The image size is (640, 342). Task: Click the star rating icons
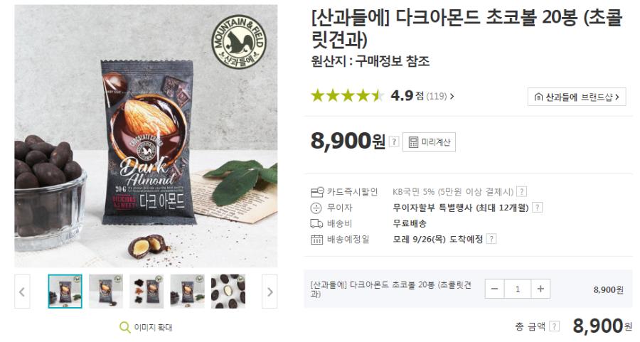(347, 96)
